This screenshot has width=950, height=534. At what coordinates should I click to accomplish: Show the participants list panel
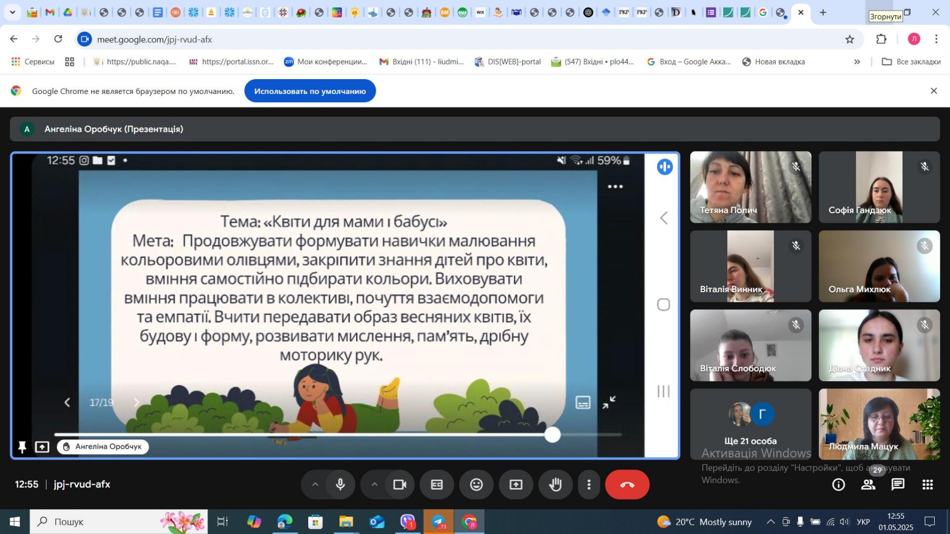(x=868, y=484)
